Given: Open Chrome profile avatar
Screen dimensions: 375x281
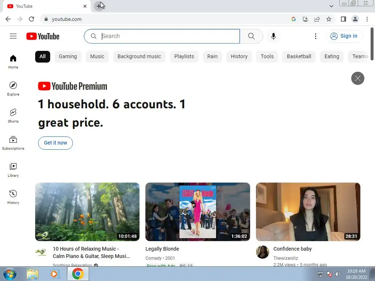Looking at the screenshot, I should [355, 19].
